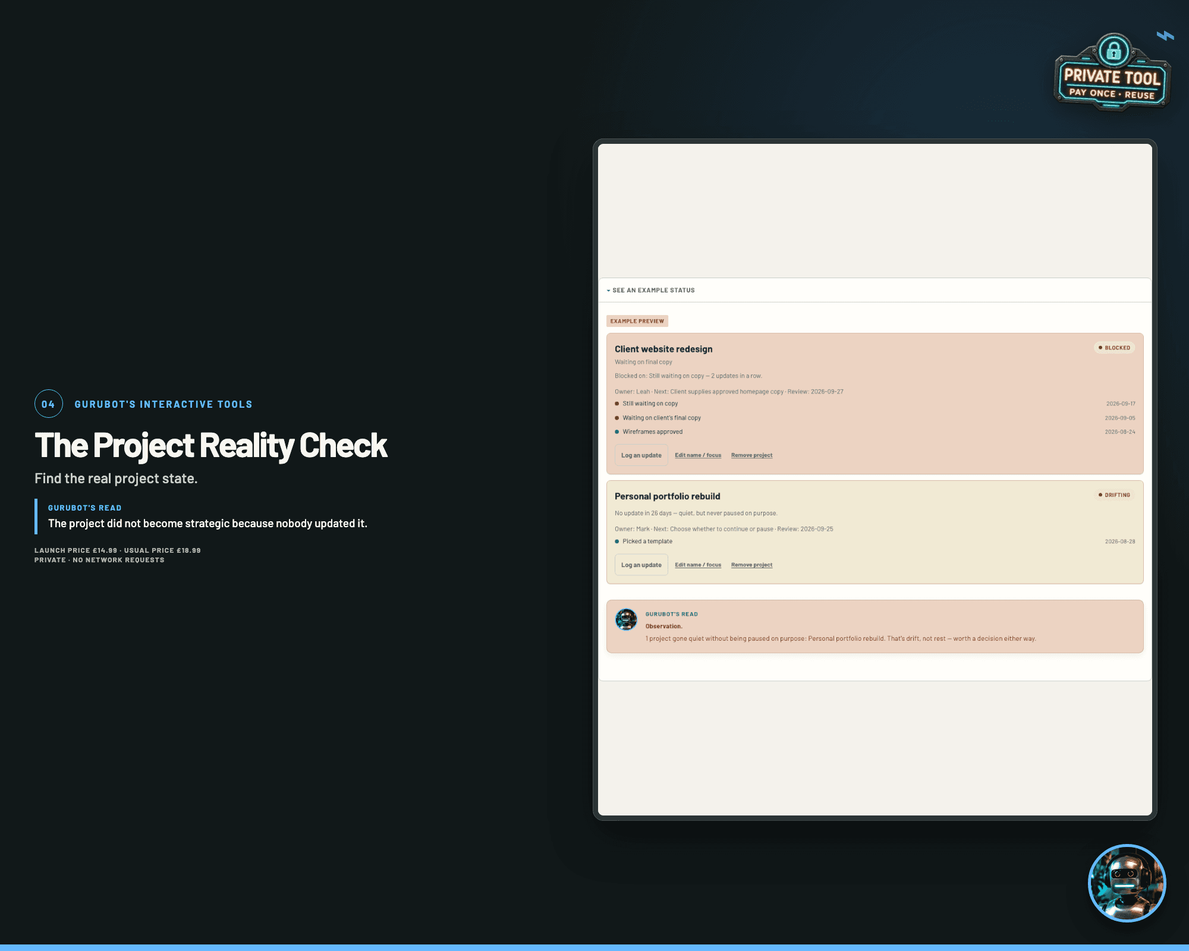Viewport: 1189px width, 951px height.
Task: Click the 'Wireframes approved' update row
Action: [875, 432]
